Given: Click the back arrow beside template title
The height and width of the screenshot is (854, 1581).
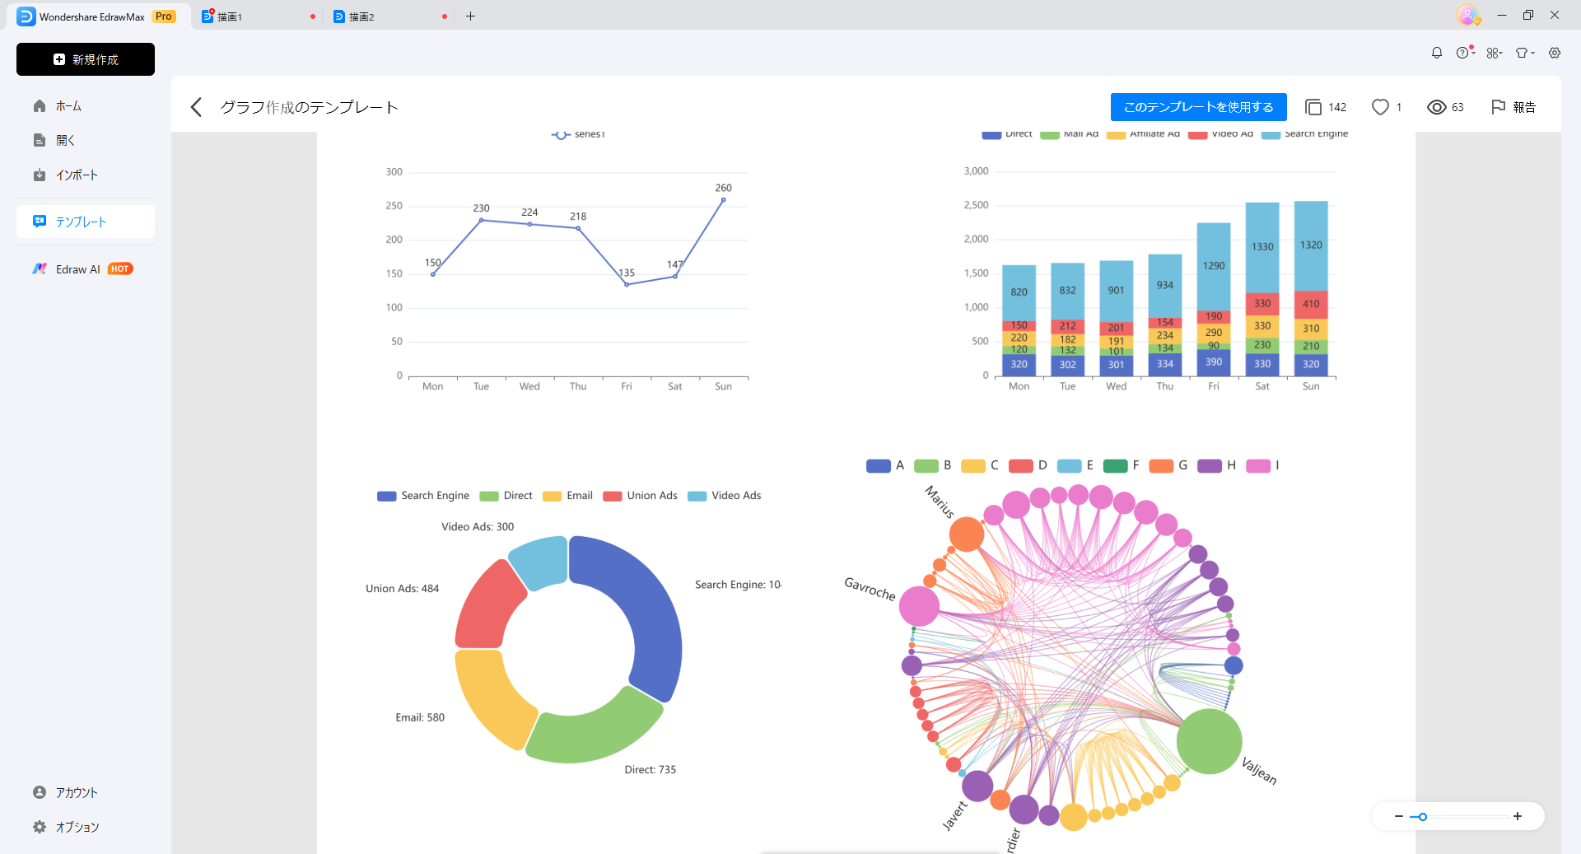Looking at the screenshot, I should pyautogui.click(x=196, y=107).
